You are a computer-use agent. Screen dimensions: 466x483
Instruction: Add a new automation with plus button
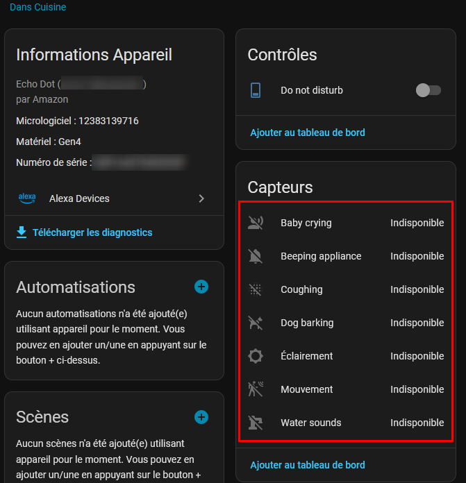coord(201,287)
